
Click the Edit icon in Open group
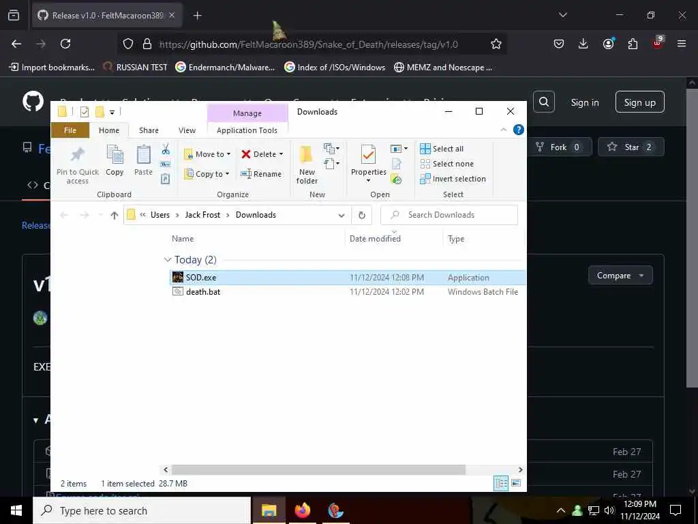(396, 164)
